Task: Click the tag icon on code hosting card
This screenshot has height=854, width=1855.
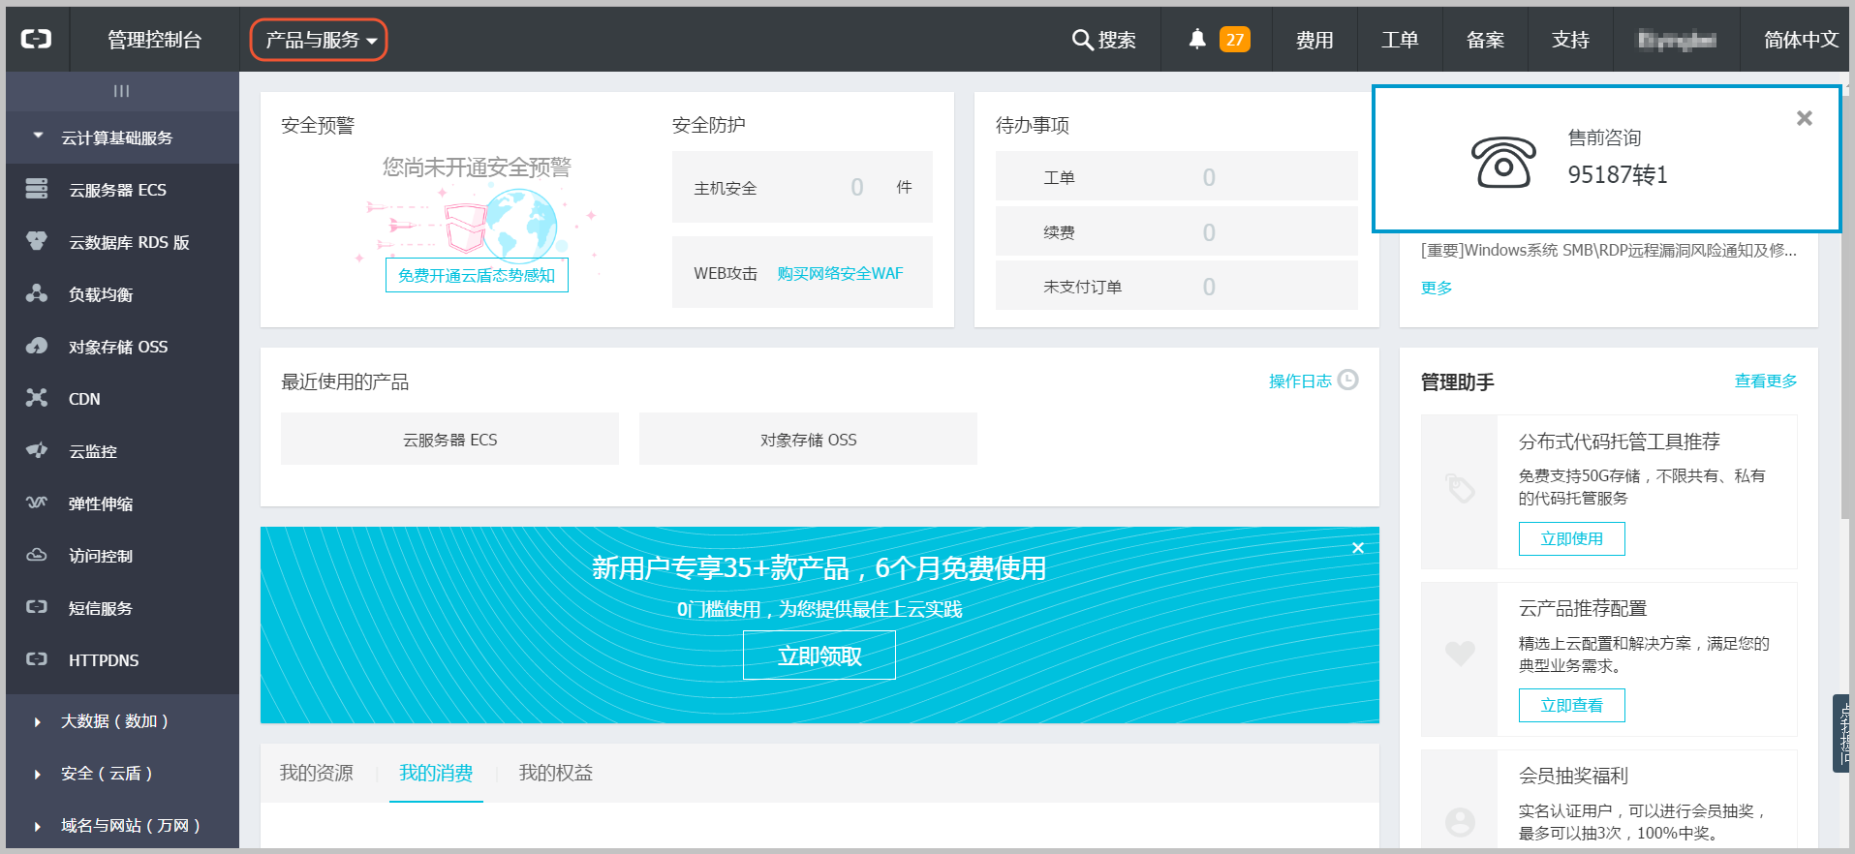Action: coord(1460,488)
